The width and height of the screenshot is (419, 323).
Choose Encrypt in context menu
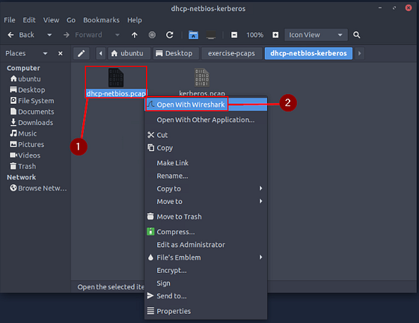point(206,271)
